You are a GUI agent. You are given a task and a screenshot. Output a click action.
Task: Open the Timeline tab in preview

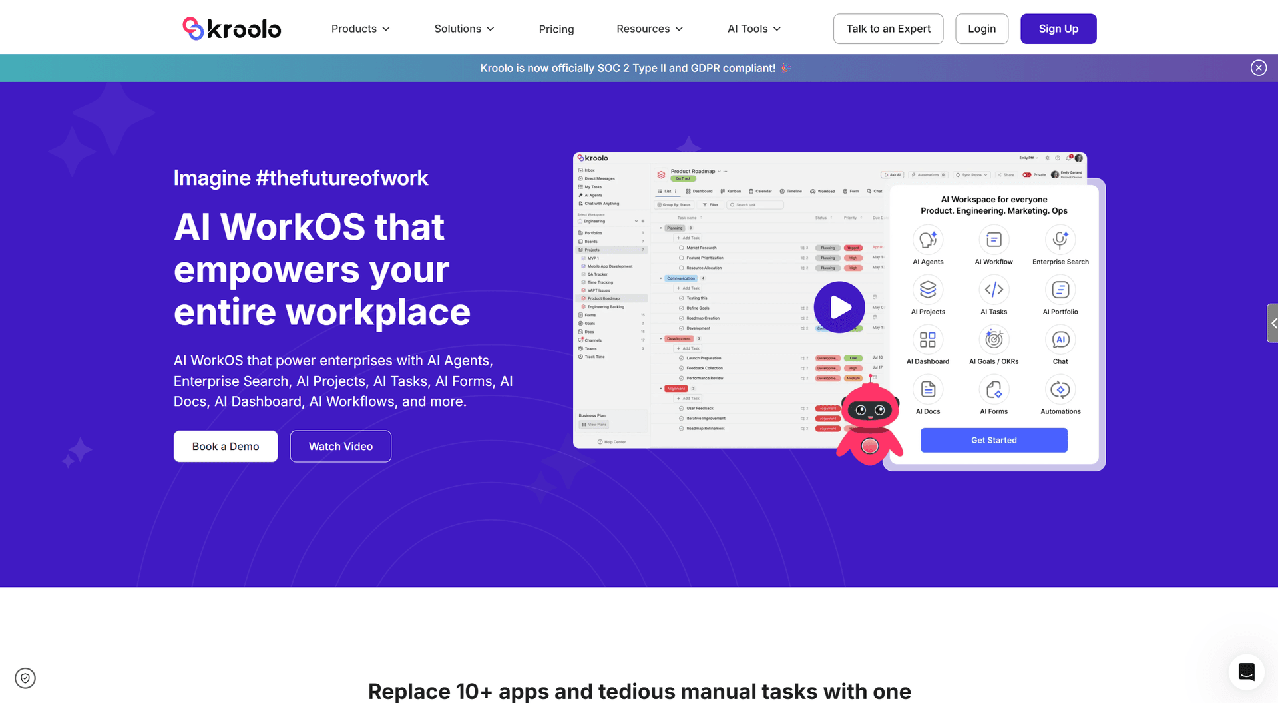click(791, 191)
